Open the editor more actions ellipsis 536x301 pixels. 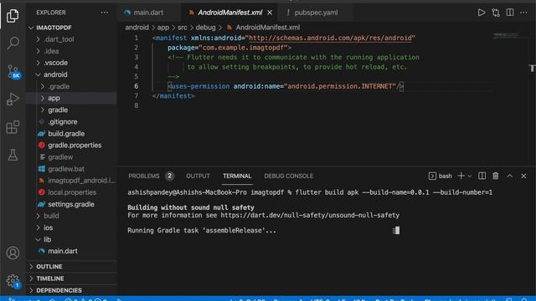pyautogui.click(x=523, y=13)
